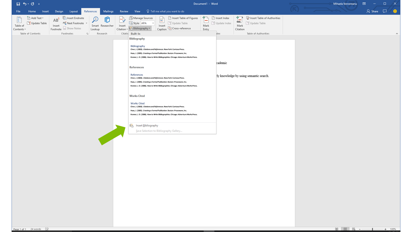
Task: Select the Works Cited built-in thumbnail
Action: [164, 110]
